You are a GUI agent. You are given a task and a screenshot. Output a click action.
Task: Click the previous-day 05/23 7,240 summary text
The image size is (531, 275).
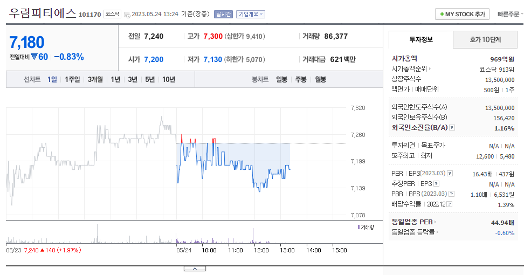click(x=44, y=250)
